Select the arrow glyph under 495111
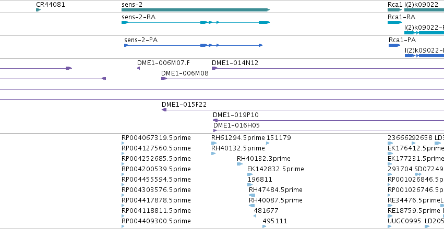Screen dimensions: 444x229 pos(265,226)
